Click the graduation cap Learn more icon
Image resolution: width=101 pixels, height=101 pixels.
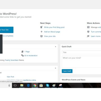(88, 36)
